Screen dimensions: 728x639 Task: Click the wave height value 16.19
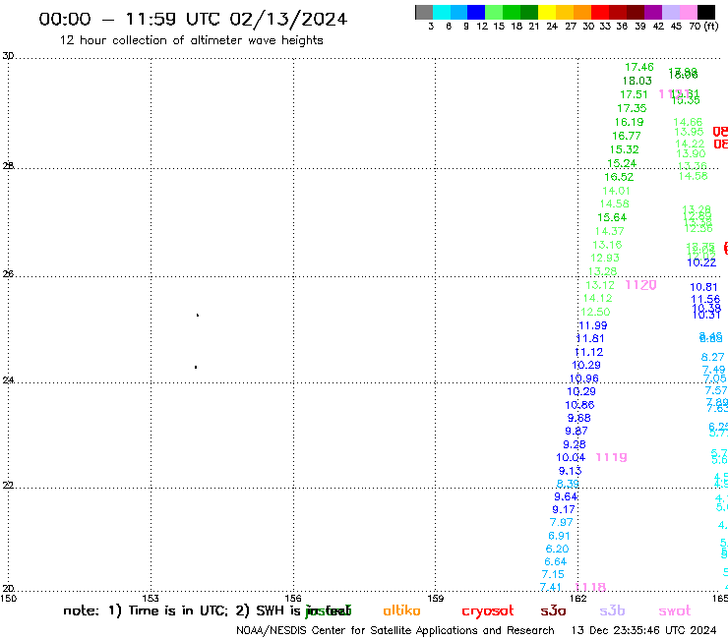(x=629, y=122)
